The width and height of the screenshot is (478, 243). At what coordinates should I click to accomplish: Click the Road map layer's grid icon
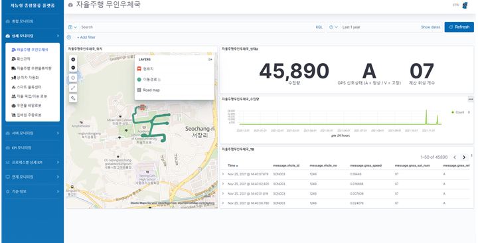[139, 90]
